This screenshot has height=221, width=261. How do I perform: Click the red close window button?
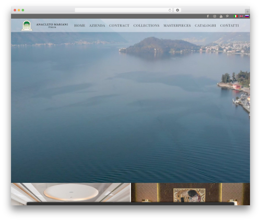pos(15,10)
